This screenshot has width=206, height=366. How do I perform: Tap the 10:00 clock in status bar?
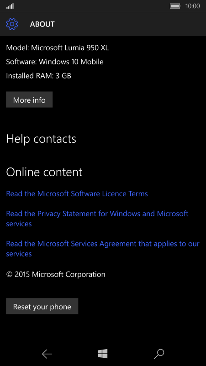point(192,6)
